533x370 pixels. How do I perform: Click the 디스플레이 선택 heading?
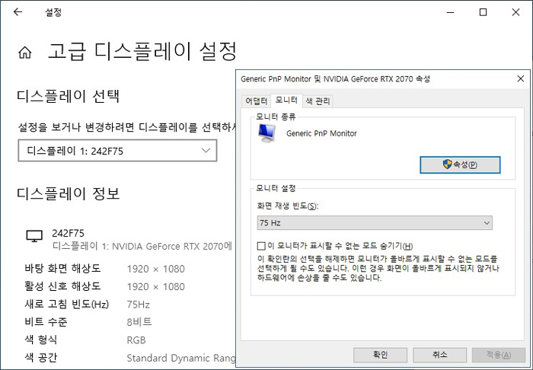(x=68, y=96)
